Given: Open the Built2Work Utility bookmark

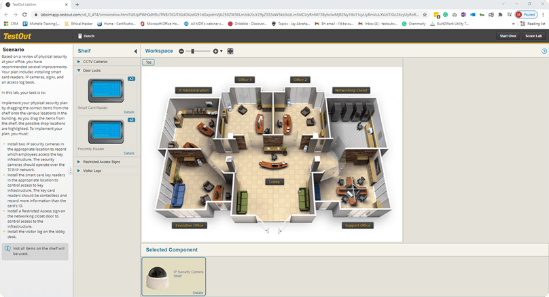Looking at the screenshot, I should [449, 24].
